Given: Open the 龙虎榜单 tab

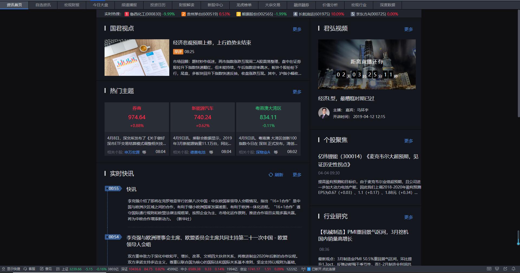Looking at the screenshot, I should click(x=244, y=5).
